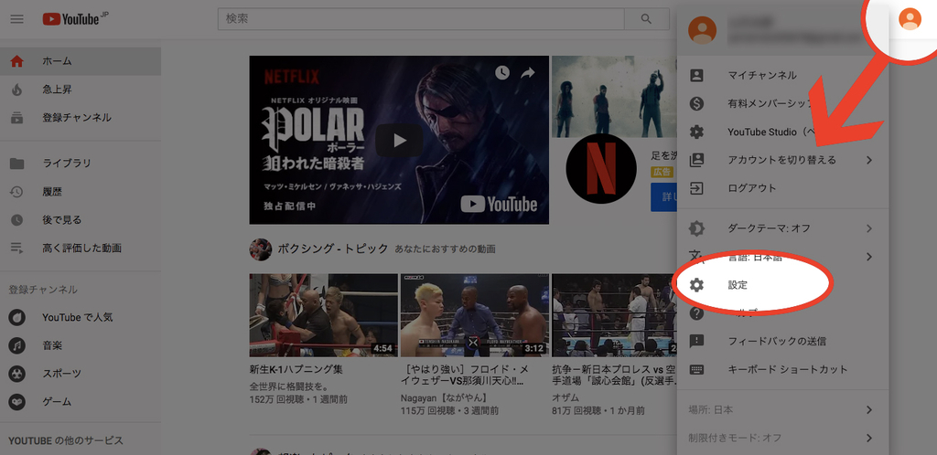Open 場所: 日本 location option

pos(783,409)
